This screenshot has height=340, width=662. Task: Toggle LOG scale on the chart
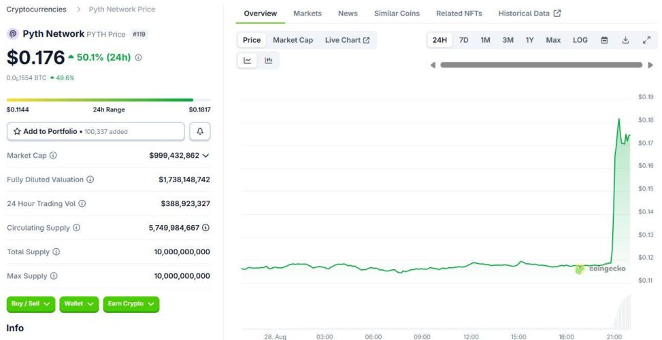click(580, 40)
